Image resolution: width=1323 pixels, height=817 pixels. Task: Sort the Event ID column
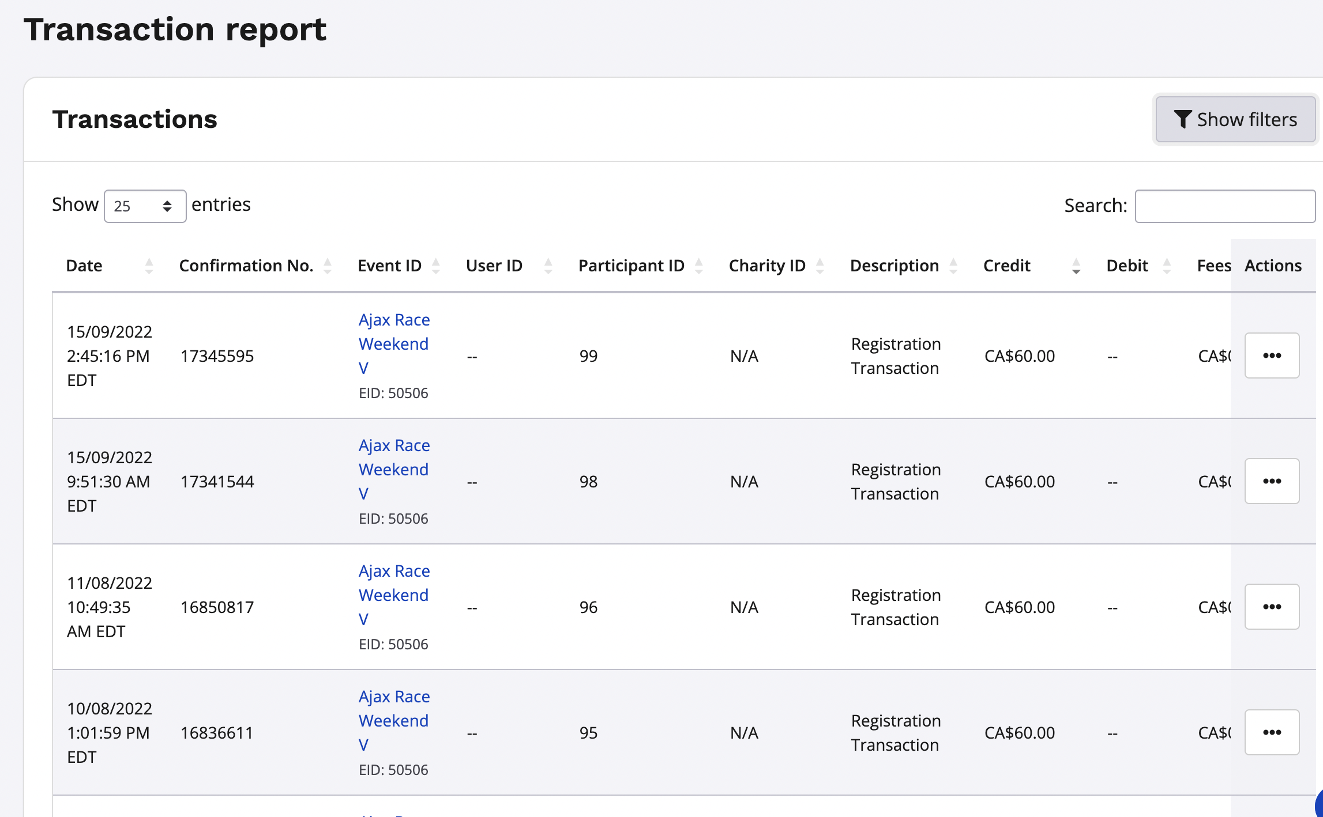coord(435,266)
